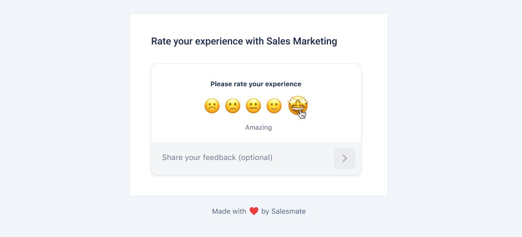
Task: Pick the neutral face emoji rating
Action: 253,106
